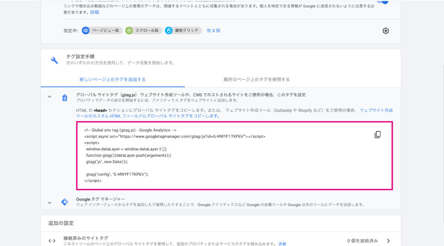Screen dimensions: 444x246
Task: Collapse the グローバル サイトタグ section
Action: (49, 97)
